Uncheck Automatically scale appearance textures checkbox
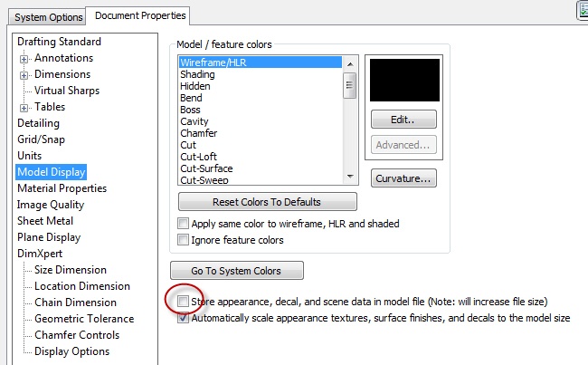588x365 pixels. (183, 318)
